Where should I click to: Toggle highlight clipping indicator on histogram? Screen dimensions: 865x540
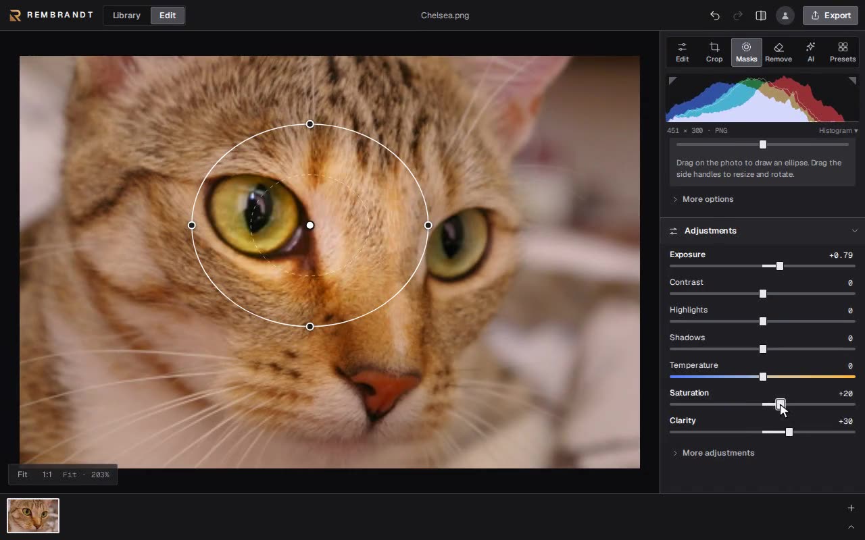tap(852, 80)
